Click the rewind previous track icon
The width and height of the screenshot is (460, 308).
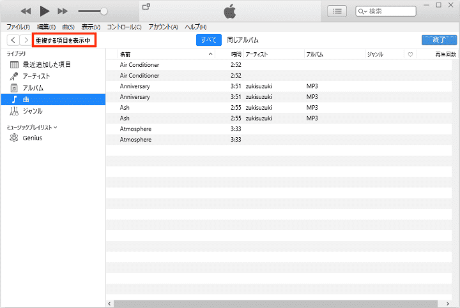[x=26, y=11]
